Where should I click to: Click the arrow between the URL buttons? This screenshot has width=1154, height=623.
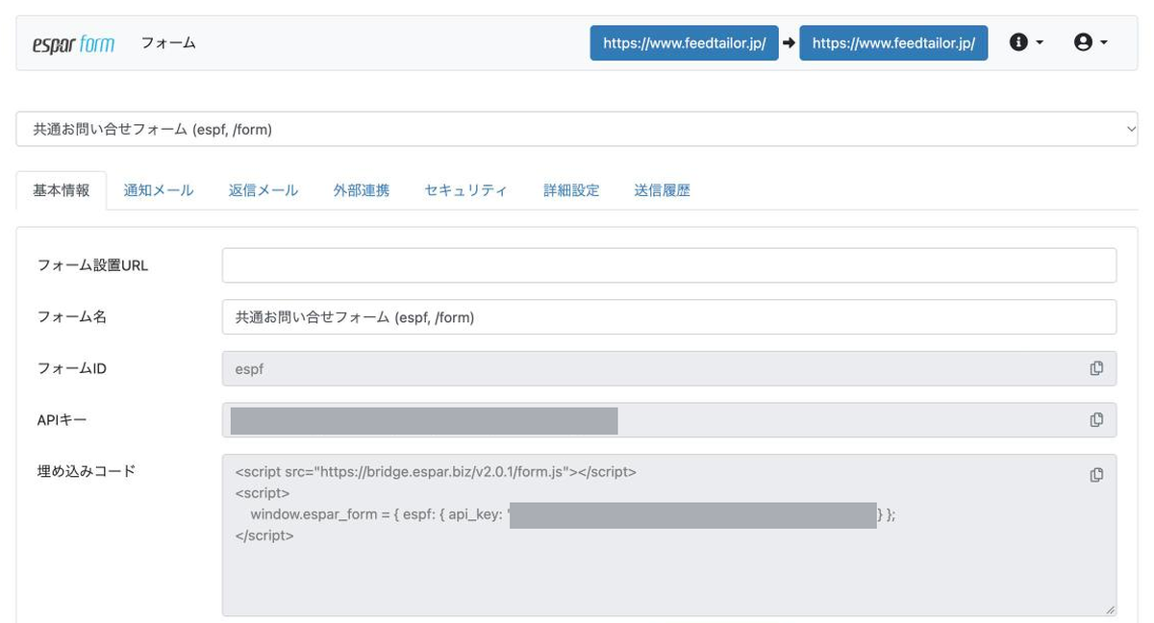click(790, 43)
